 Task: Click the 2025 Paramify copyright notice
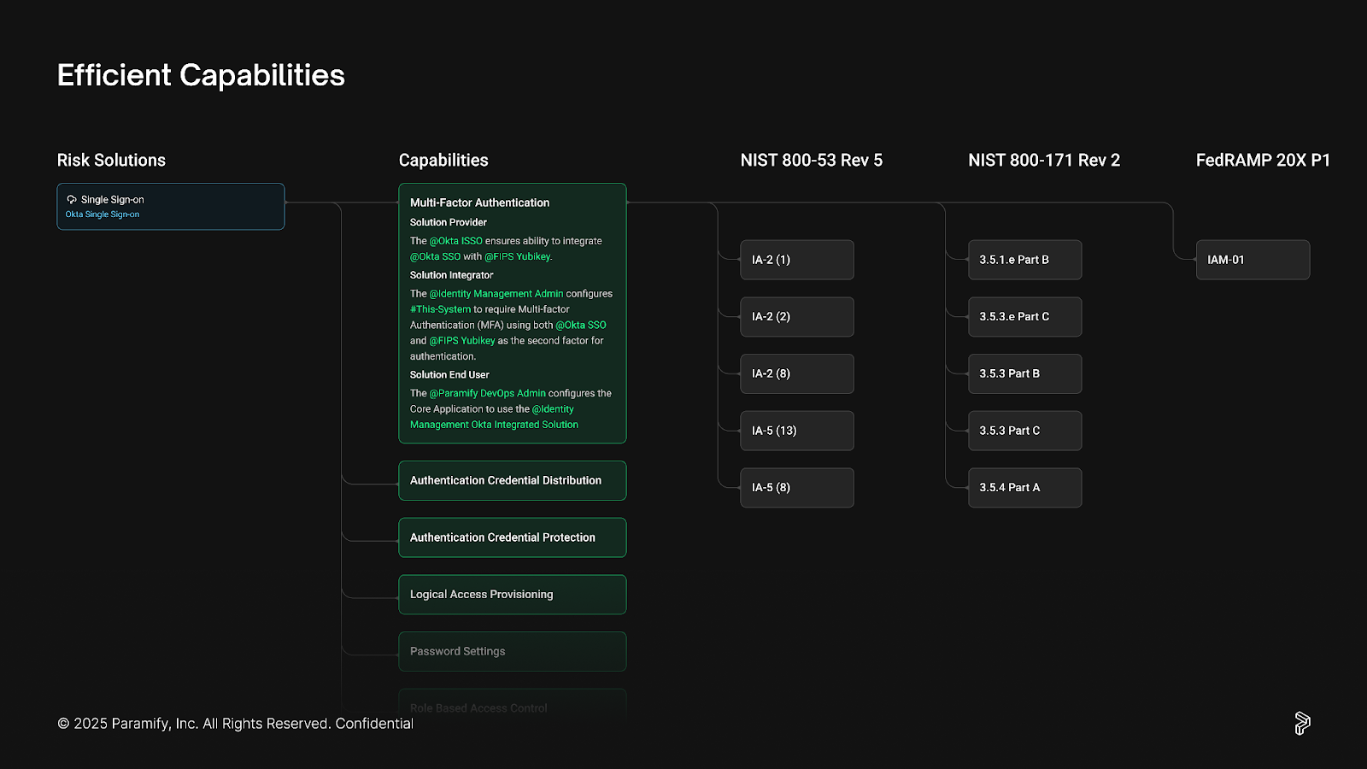tap(235, 724)
